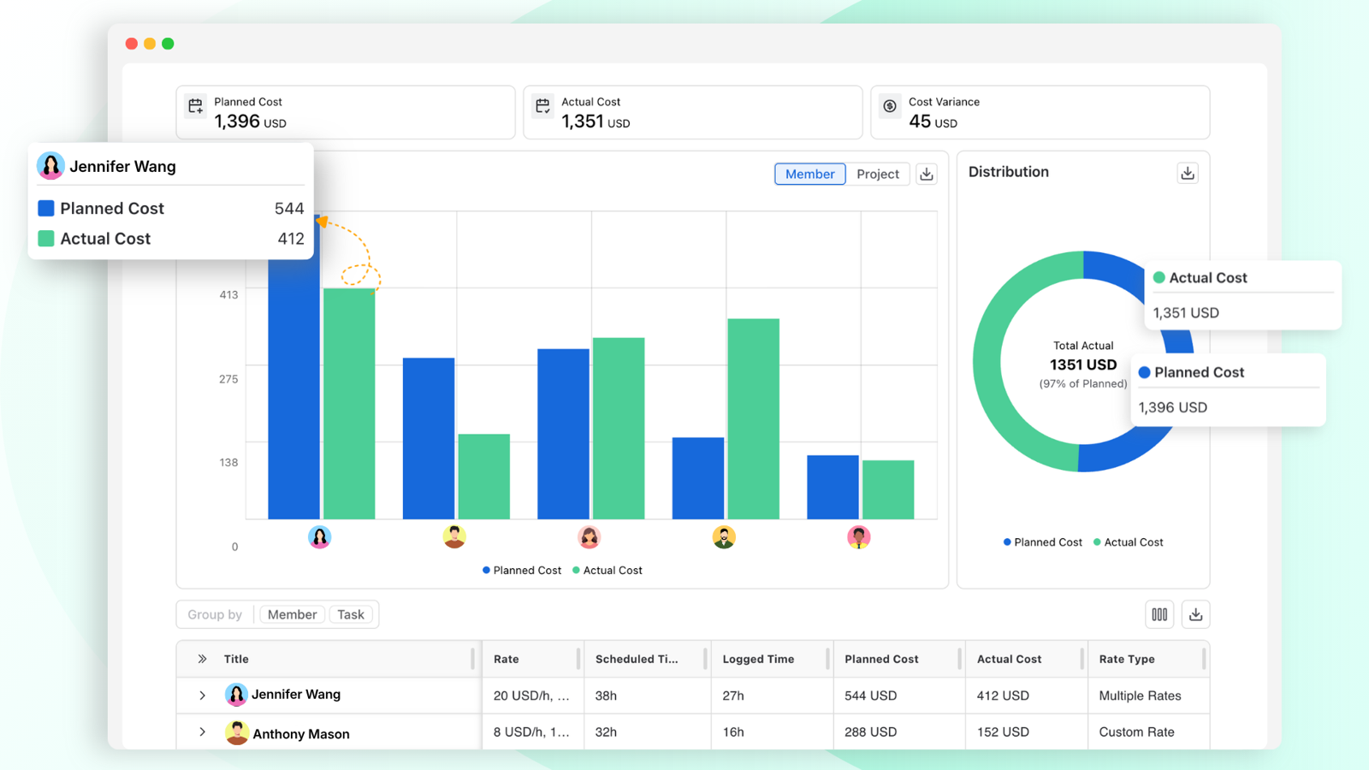
Task: Expand all rows using double chevron
Action: coord(202,659)
